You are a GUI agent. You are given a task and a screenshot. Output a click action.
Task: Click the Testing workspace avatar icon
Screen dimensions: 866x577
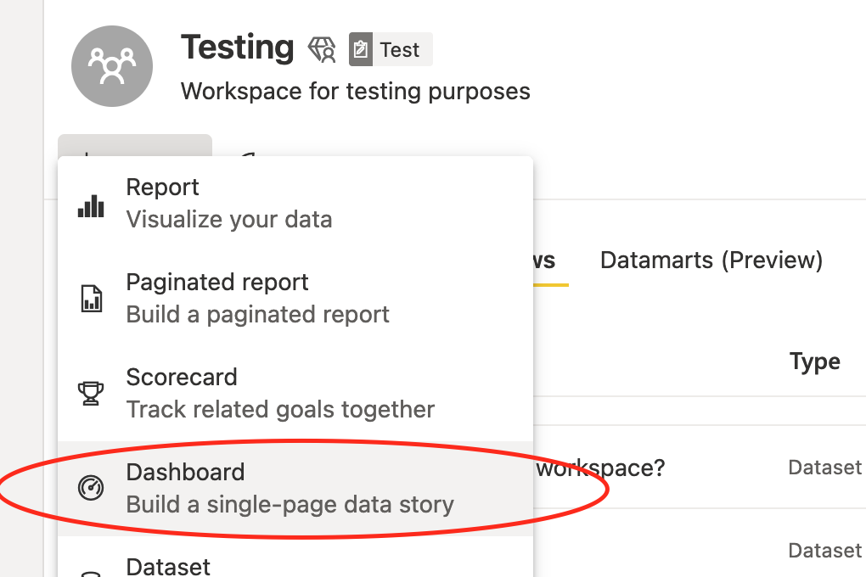tap(112, 66)
